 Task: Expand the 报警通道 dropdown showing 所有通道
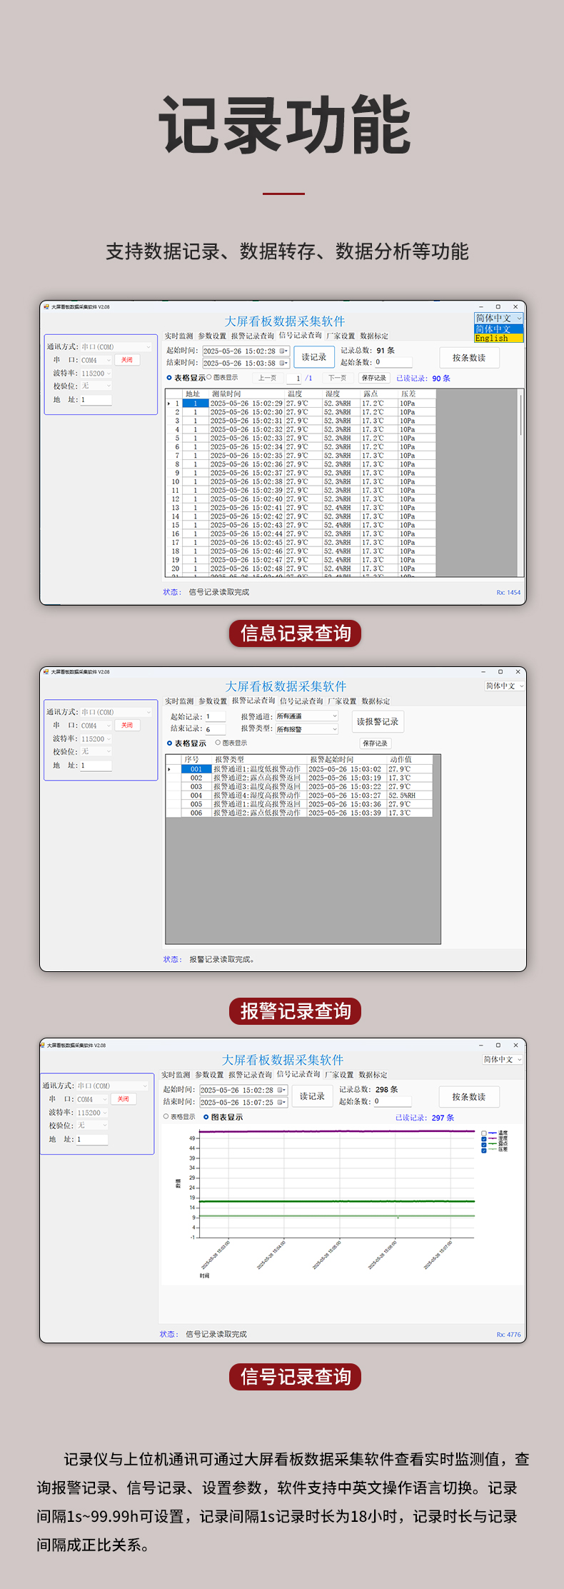point(333,716)
